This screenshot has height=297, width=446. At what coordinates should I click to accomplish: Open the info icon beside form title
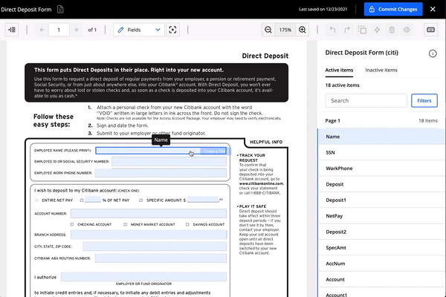pyautogui.click(x=433, y=53)
